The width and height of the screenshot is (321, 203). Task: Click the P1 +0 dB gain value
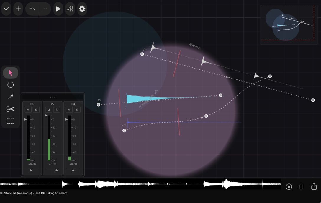tap(32, 164)
